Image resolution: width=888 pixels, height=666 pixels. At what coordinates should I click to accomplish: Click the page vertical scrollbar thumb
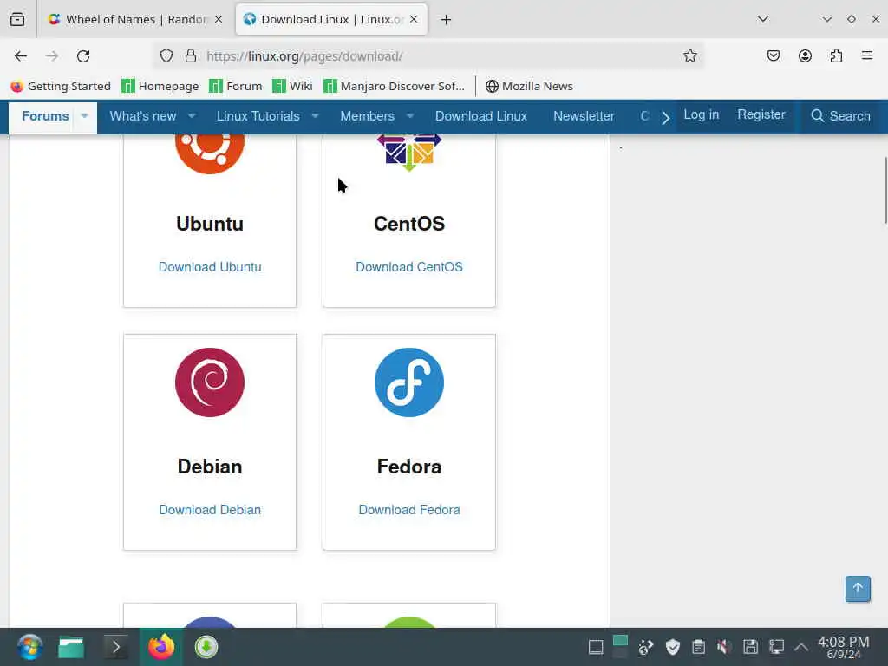[885, 190]
